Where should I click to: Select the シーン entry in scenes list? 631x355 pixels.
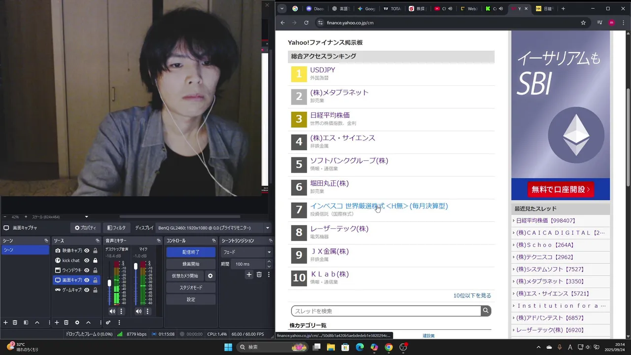(x=25, y=250)
